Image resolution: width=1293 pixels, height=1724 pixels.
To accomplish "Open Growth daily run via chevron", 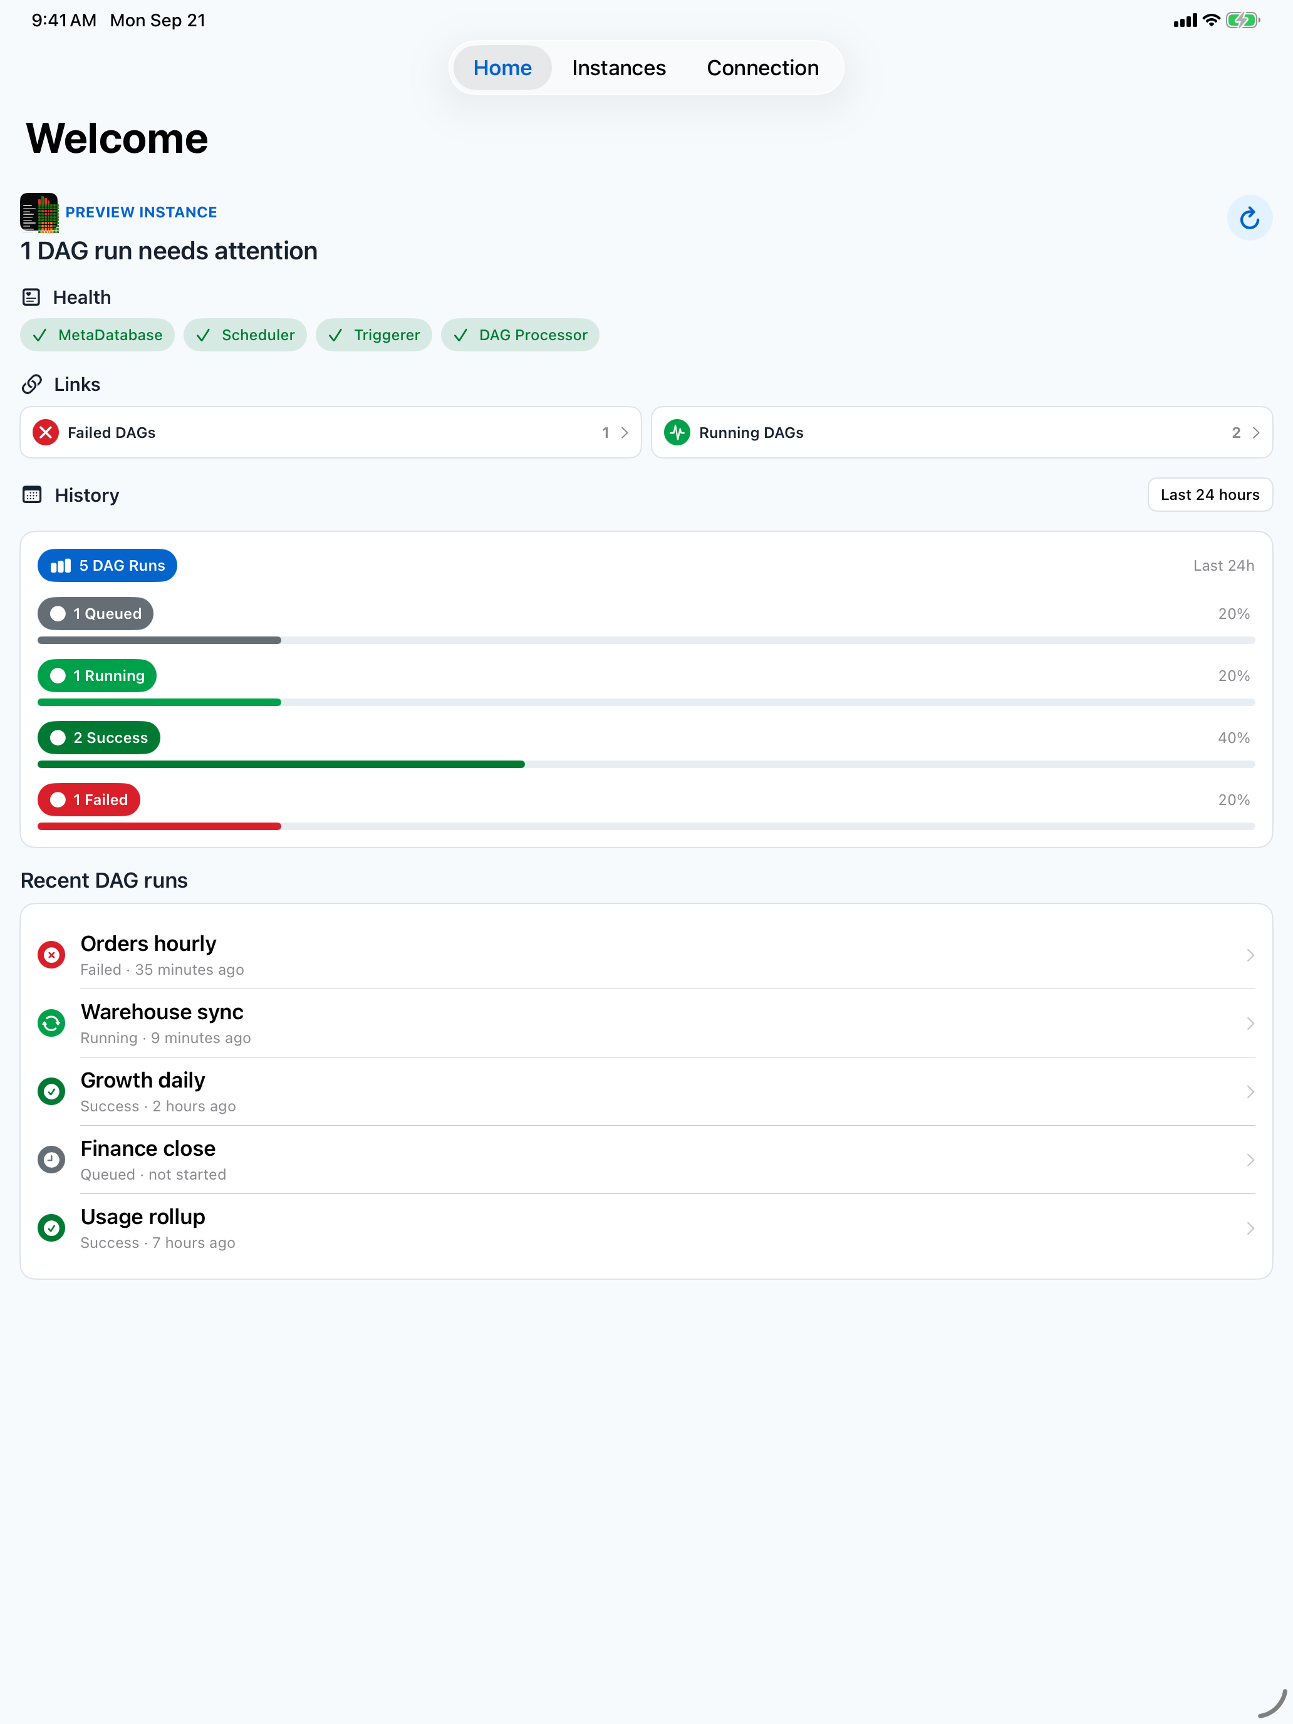I will (1250, 1091).
